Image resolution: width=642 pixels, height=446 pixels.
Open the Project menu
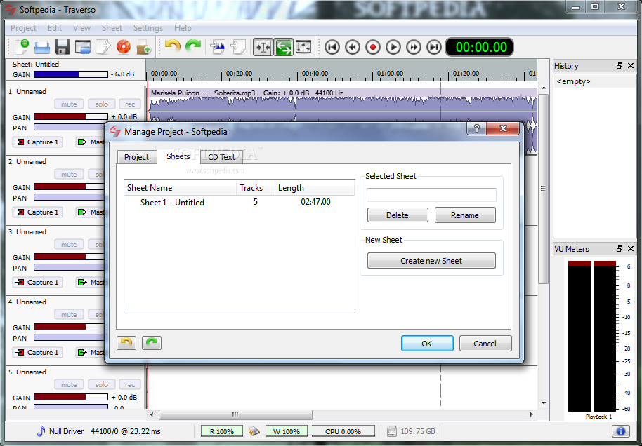click(23, 28)
